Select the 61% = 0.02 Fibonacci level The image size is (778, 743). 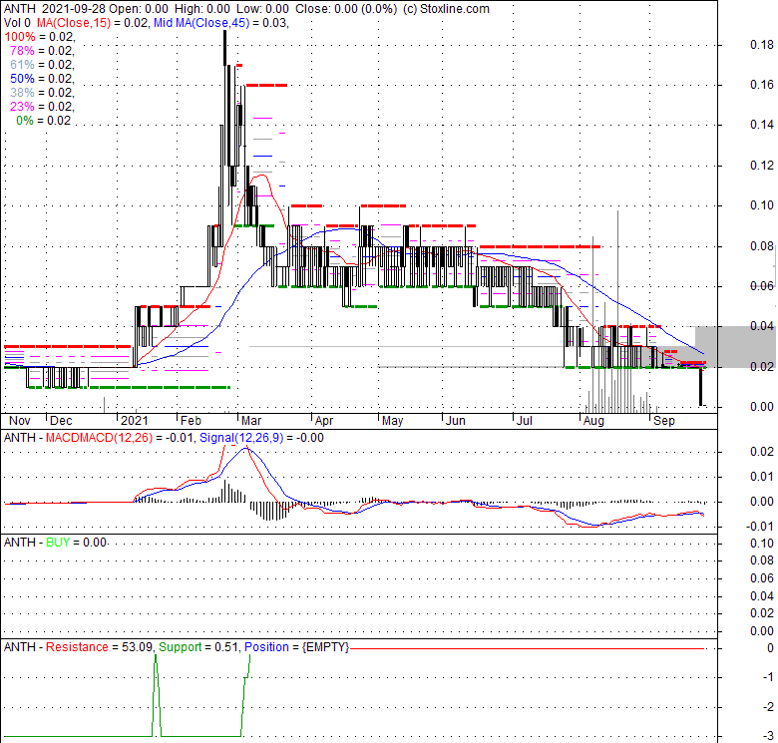click(42, 65)
